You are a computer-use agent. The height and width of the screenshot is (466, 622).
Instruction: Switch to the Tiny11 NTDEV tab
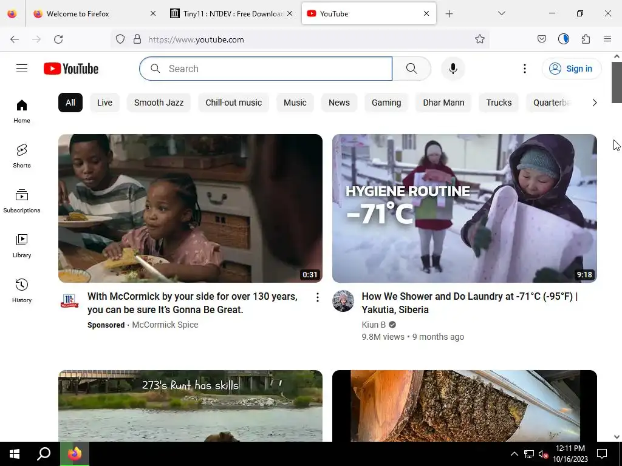coord(233,14)
